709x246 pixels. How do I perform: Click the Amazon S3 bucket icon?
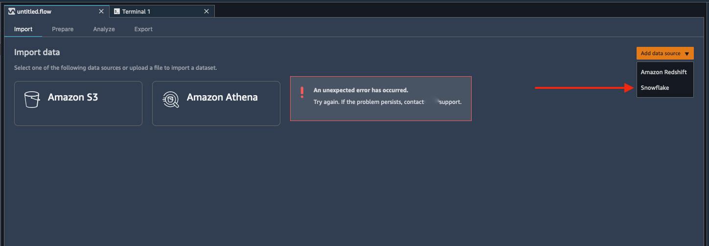(x=32, y=100)
